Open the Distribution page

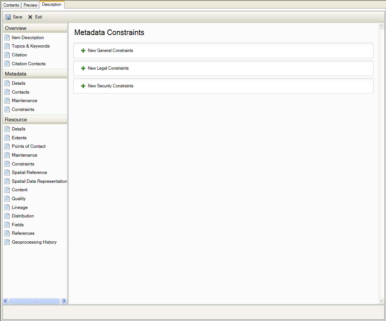[x=23, y=216]
